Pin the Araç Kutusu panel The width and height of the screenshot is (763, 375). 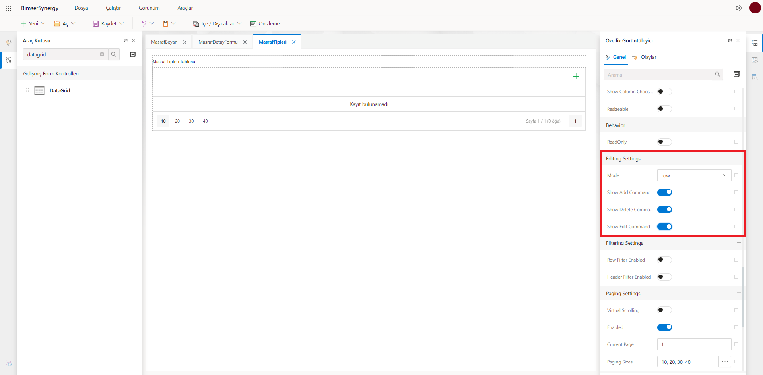pyautogui.click(x=125, y=40)
